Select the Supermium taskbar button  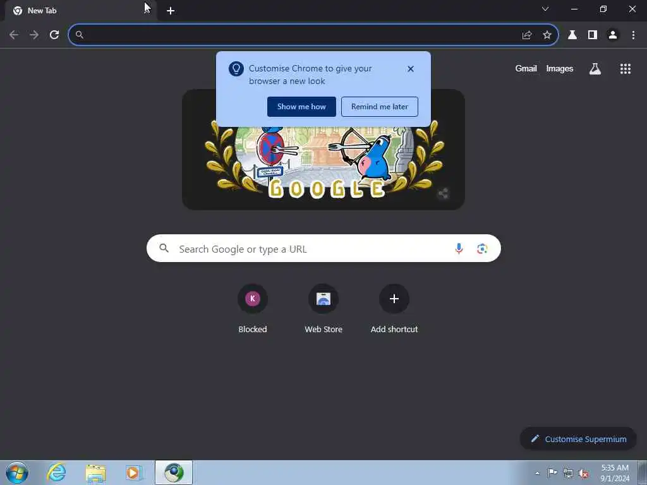pyautogui.click(x=174, y=472)
